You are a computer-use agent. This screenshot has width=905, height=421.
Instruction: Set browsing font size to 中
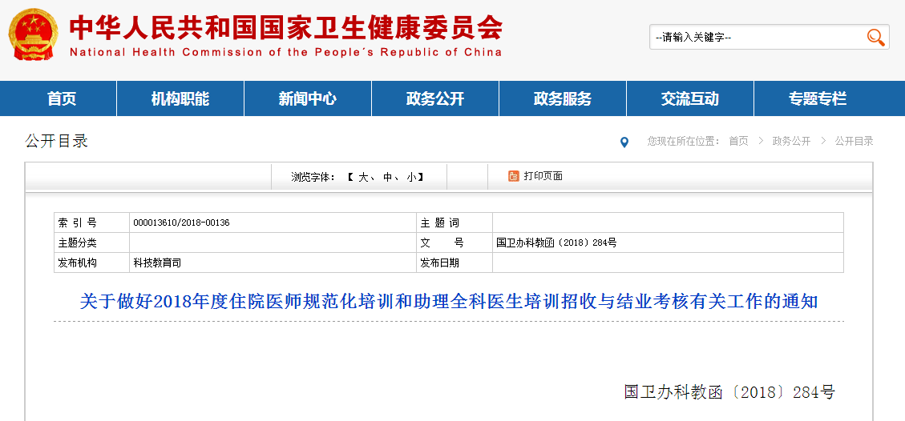[x=387, y=178]
